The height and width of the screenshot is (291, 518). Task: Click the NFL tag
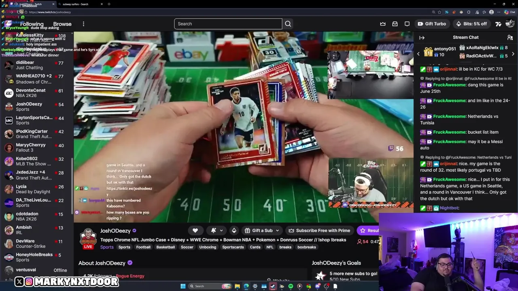point(270,247)
